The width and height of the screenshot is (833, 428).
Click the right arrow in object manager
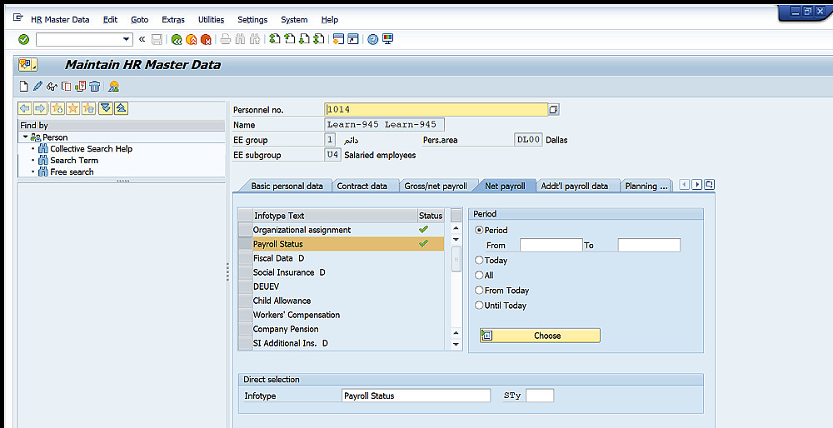point(40,108)
